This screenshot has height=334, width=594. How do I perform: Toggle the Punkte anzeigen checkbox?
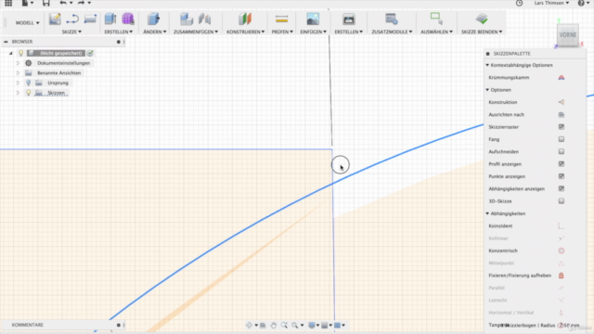(x=562, y=176)
